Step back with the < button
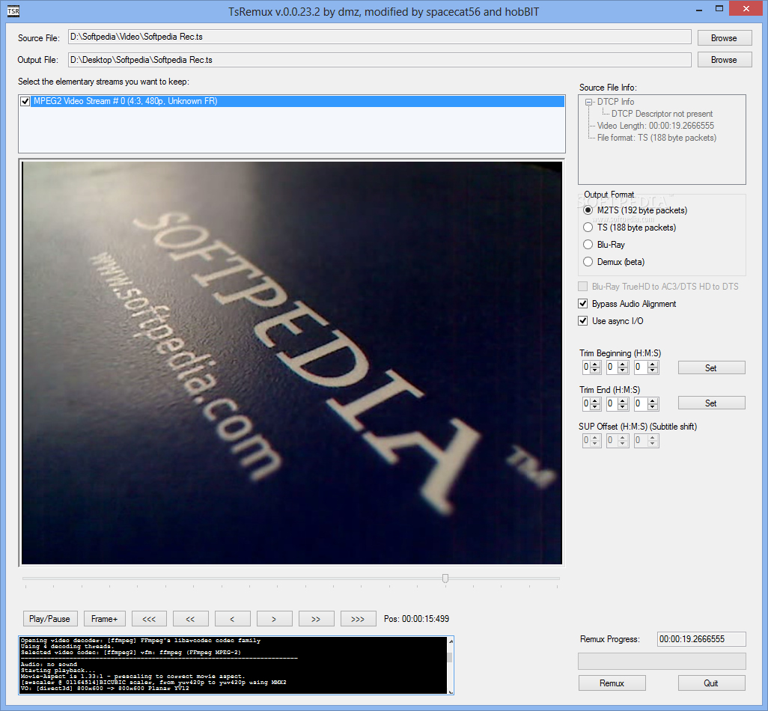Viewport: 768px width, 711px height. coord(232,619)
